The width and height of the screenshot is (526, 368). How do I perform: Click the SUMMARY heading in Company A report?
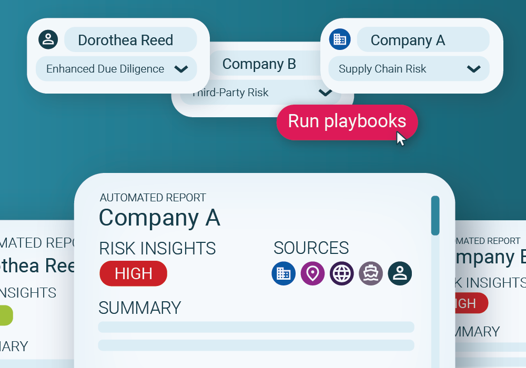tap(140, 308)
